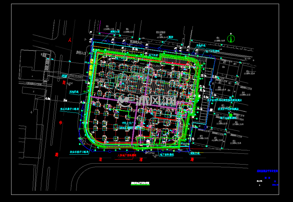The image size is (293, 202).
Task: Select the red 中 road character
Action: point(61,123)
